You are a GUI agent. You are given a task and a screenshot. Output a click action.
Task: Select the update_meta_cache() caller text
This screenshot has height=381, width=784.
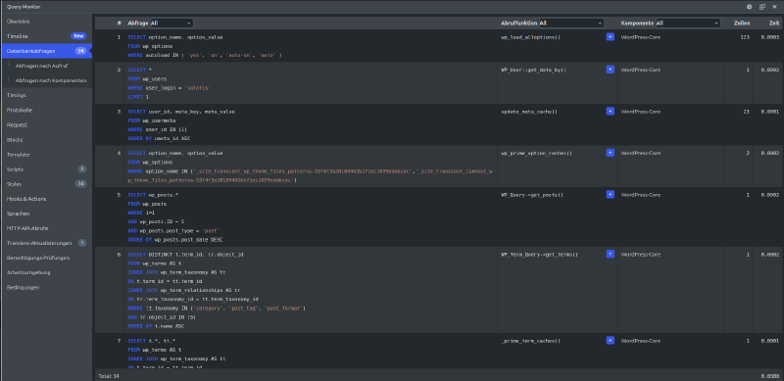point(529,112)
